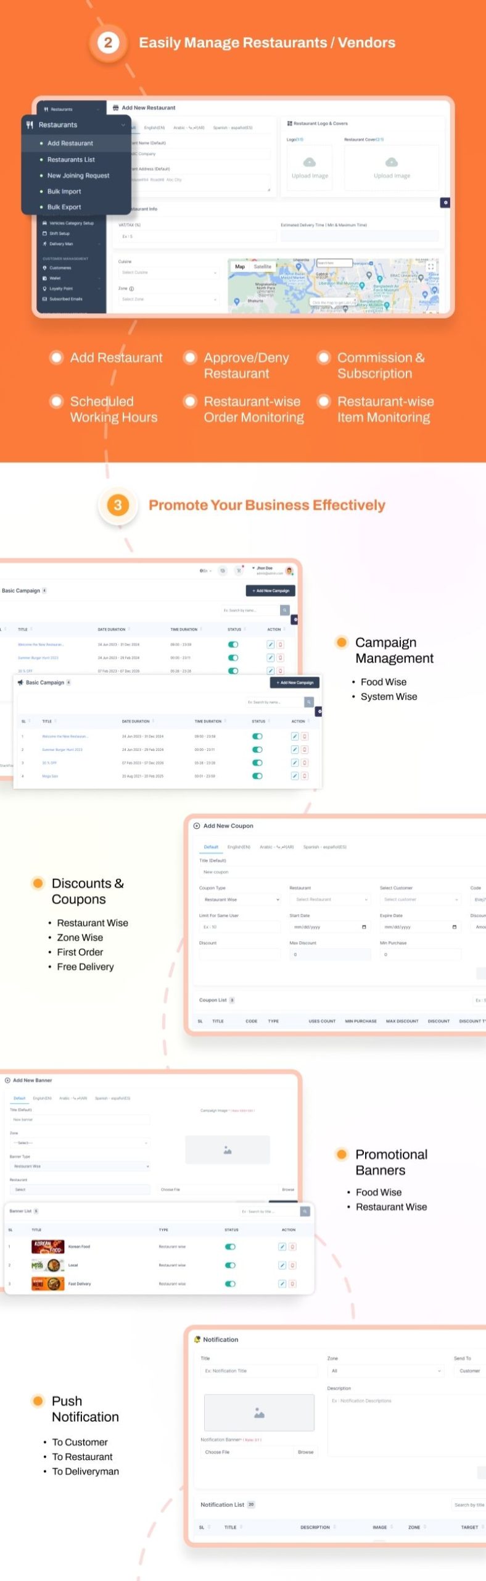Viewport: 486px width, 1581px height.
Task: Click the campaign search magnifier icon
Action: (309, 702)
